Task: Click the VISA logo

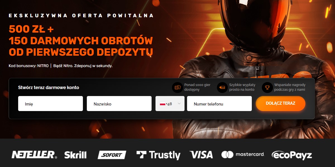Action: pos(201,155)
